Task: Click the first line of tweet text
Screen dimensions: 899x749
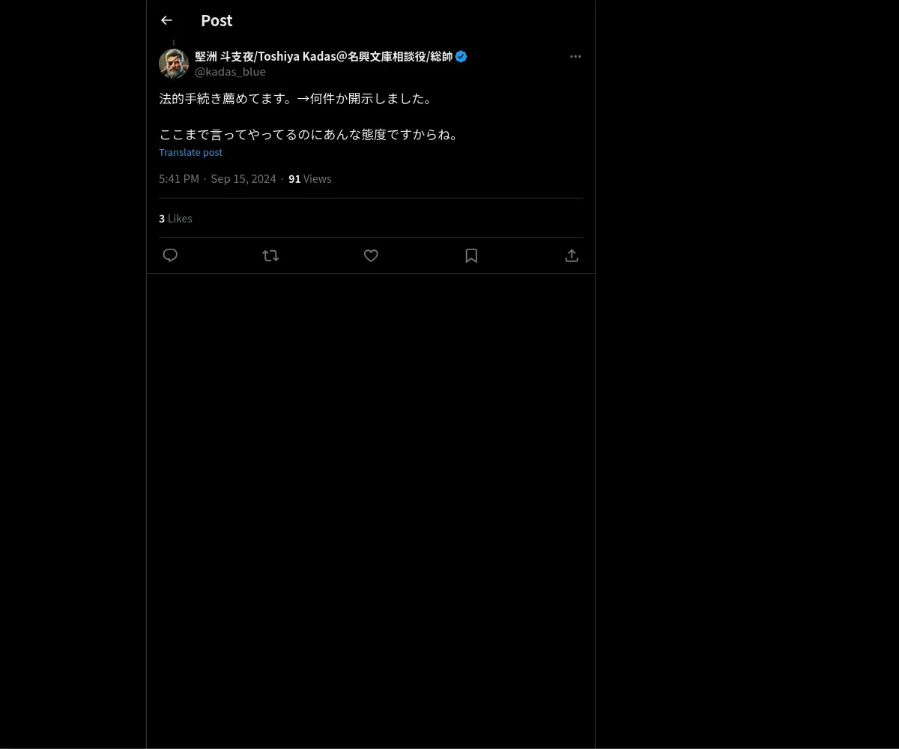Action: pyautogui.click(x=296, y=98)
